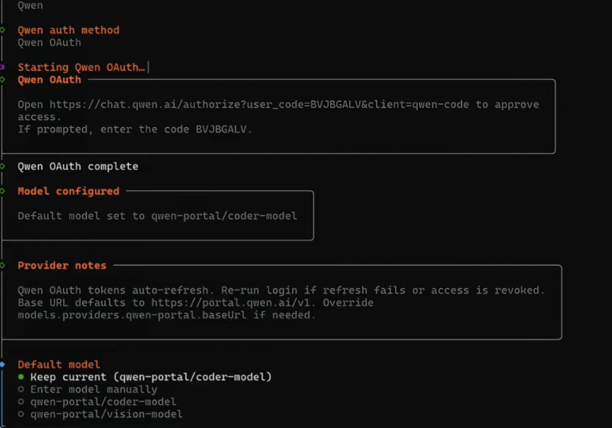Screen dimensions: 612x428
Task: Click the 'Provider notes' heading
Action: (62, 266)
